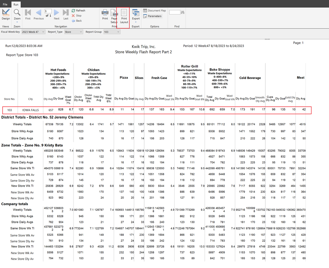Jump to the Last page
Screen dimensions: 329x268
(66, 14)
